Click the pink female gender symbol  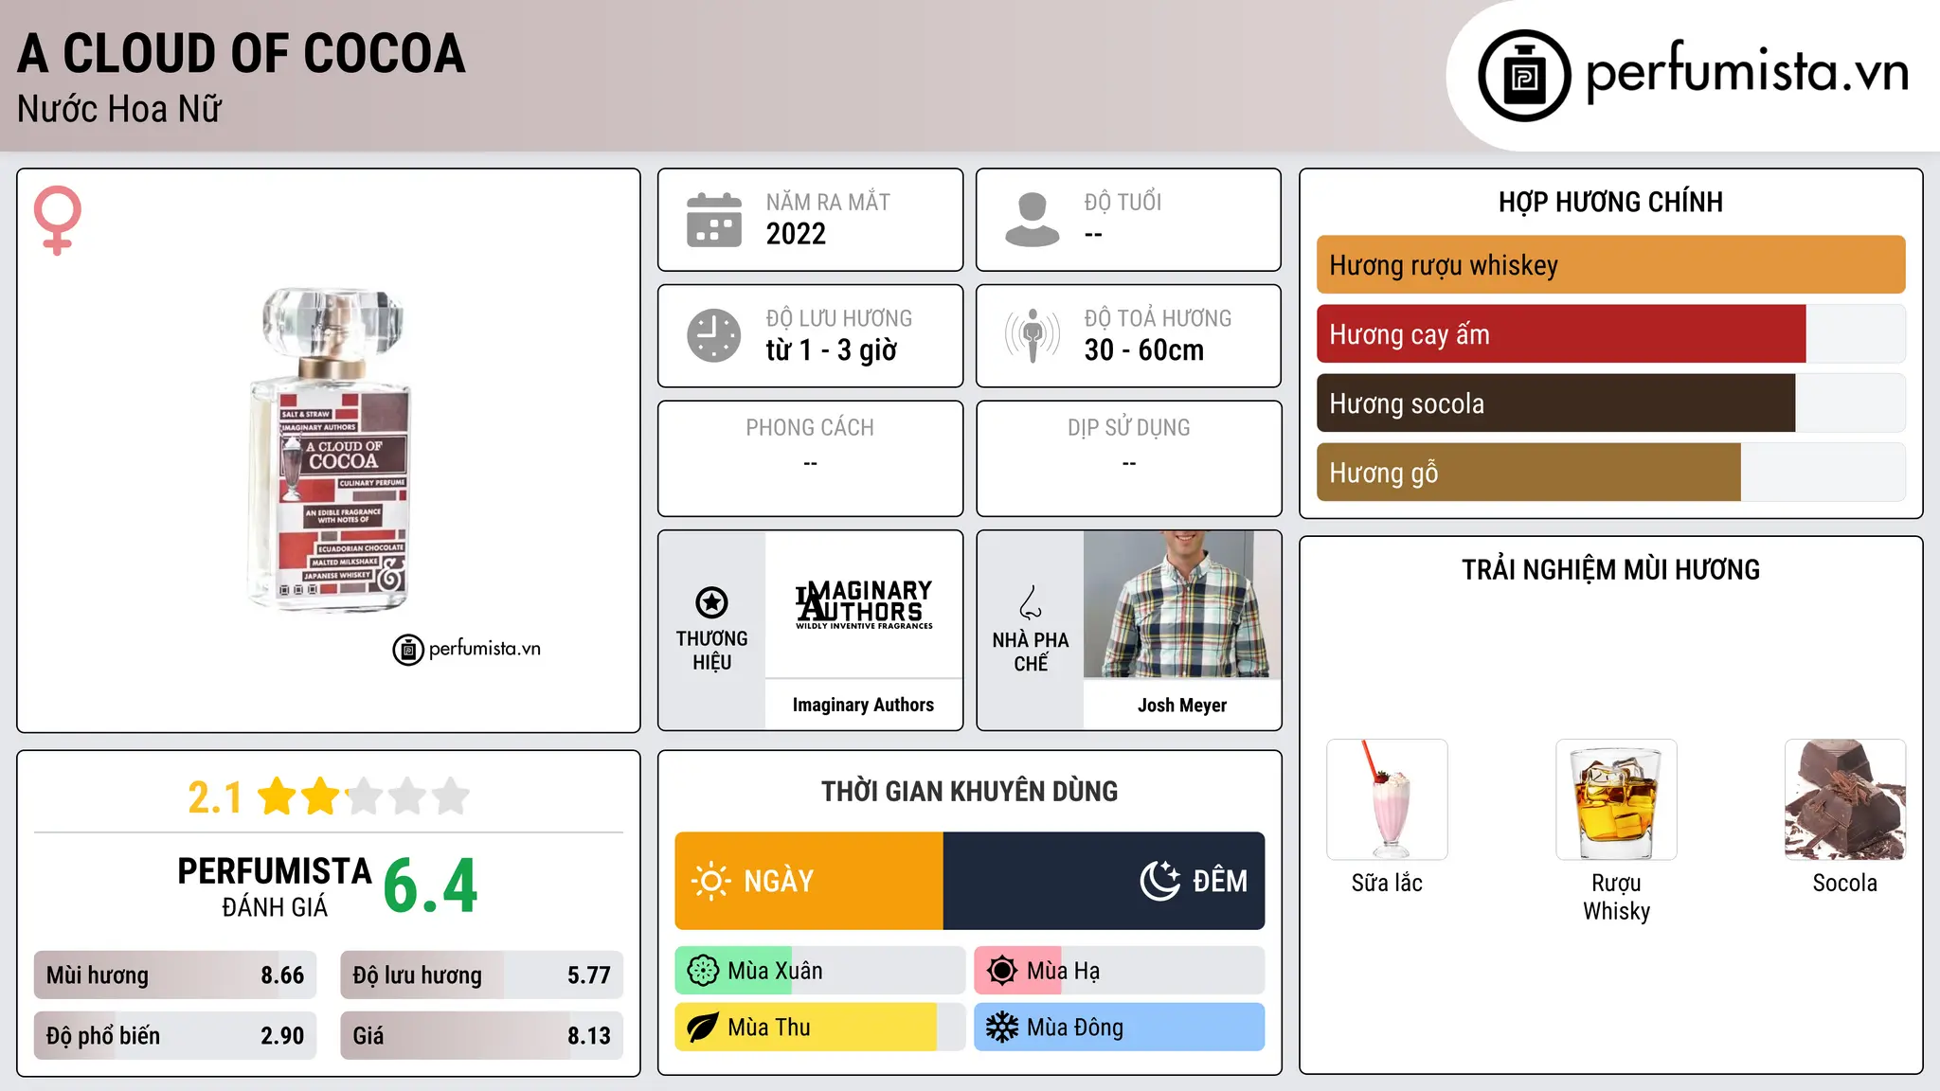(x=58, y=220)
